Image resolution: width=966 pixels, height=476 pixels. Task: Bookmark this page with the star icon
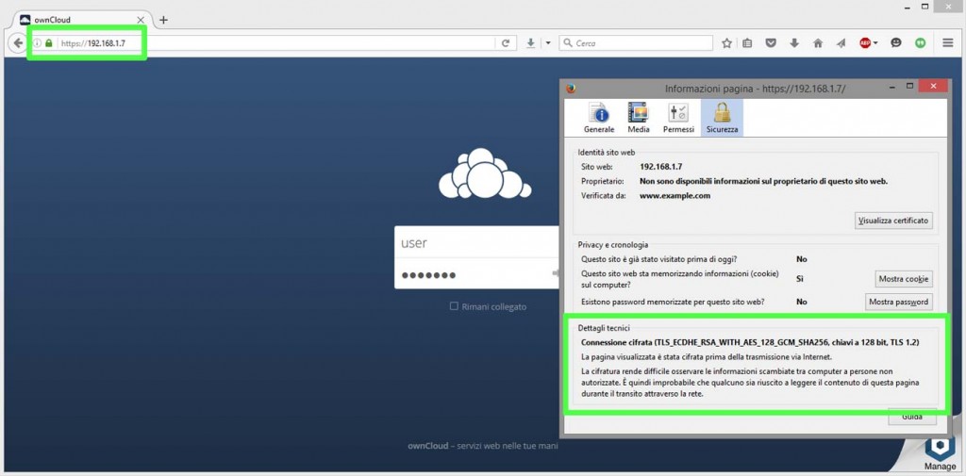click(x=727, y=43)
